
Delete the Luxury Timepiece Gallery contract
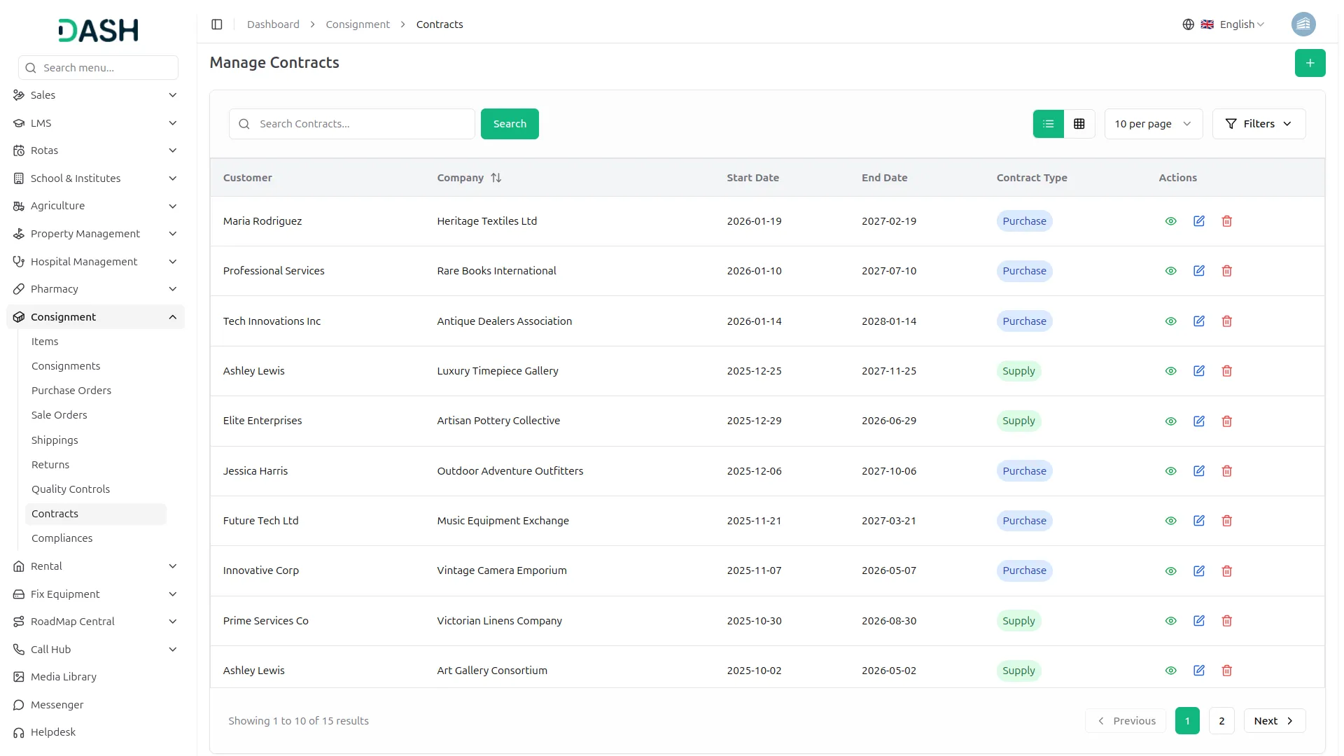pyautogui.click(x=1226, y=371)
